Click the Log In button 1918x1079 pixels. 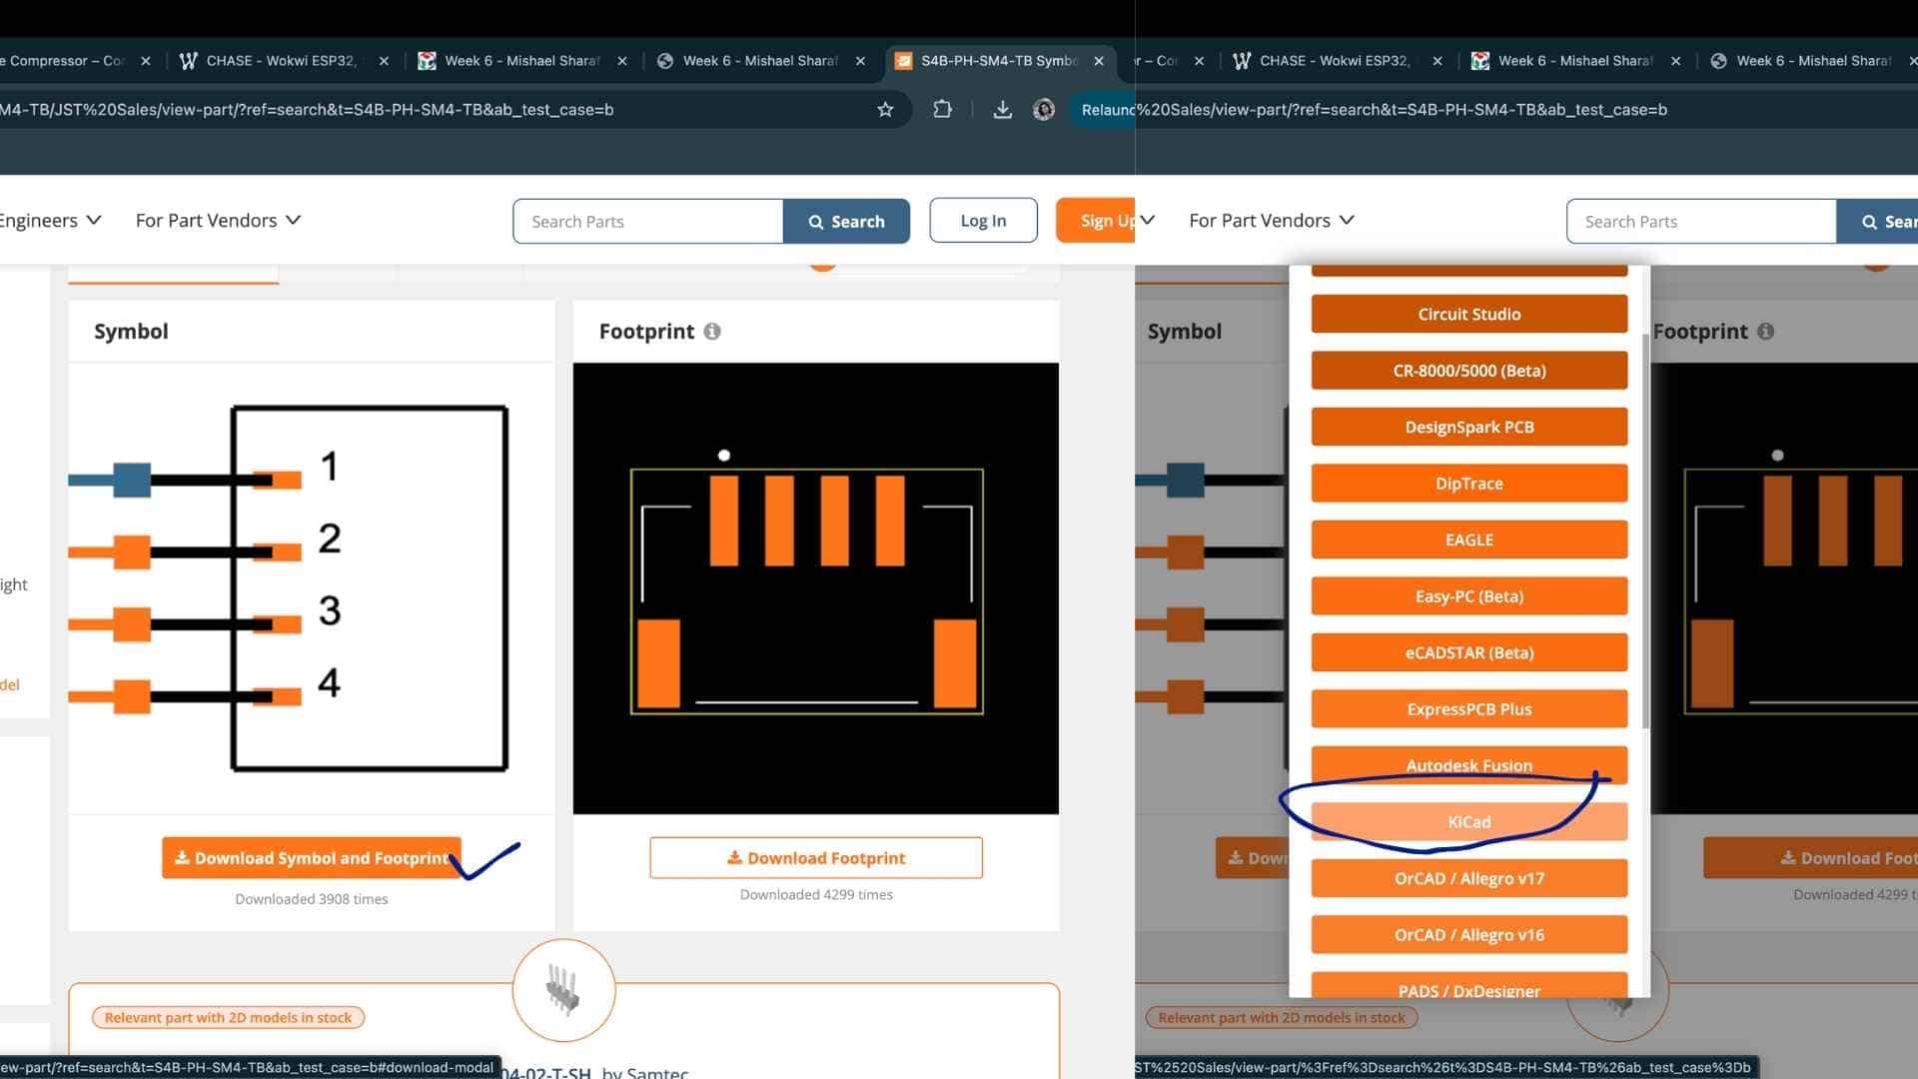982,221
